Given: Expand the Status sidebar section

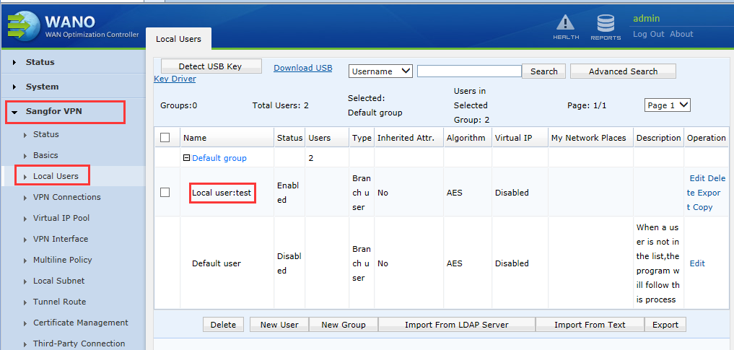Looking at the screenshot, I should coord(40,62).
